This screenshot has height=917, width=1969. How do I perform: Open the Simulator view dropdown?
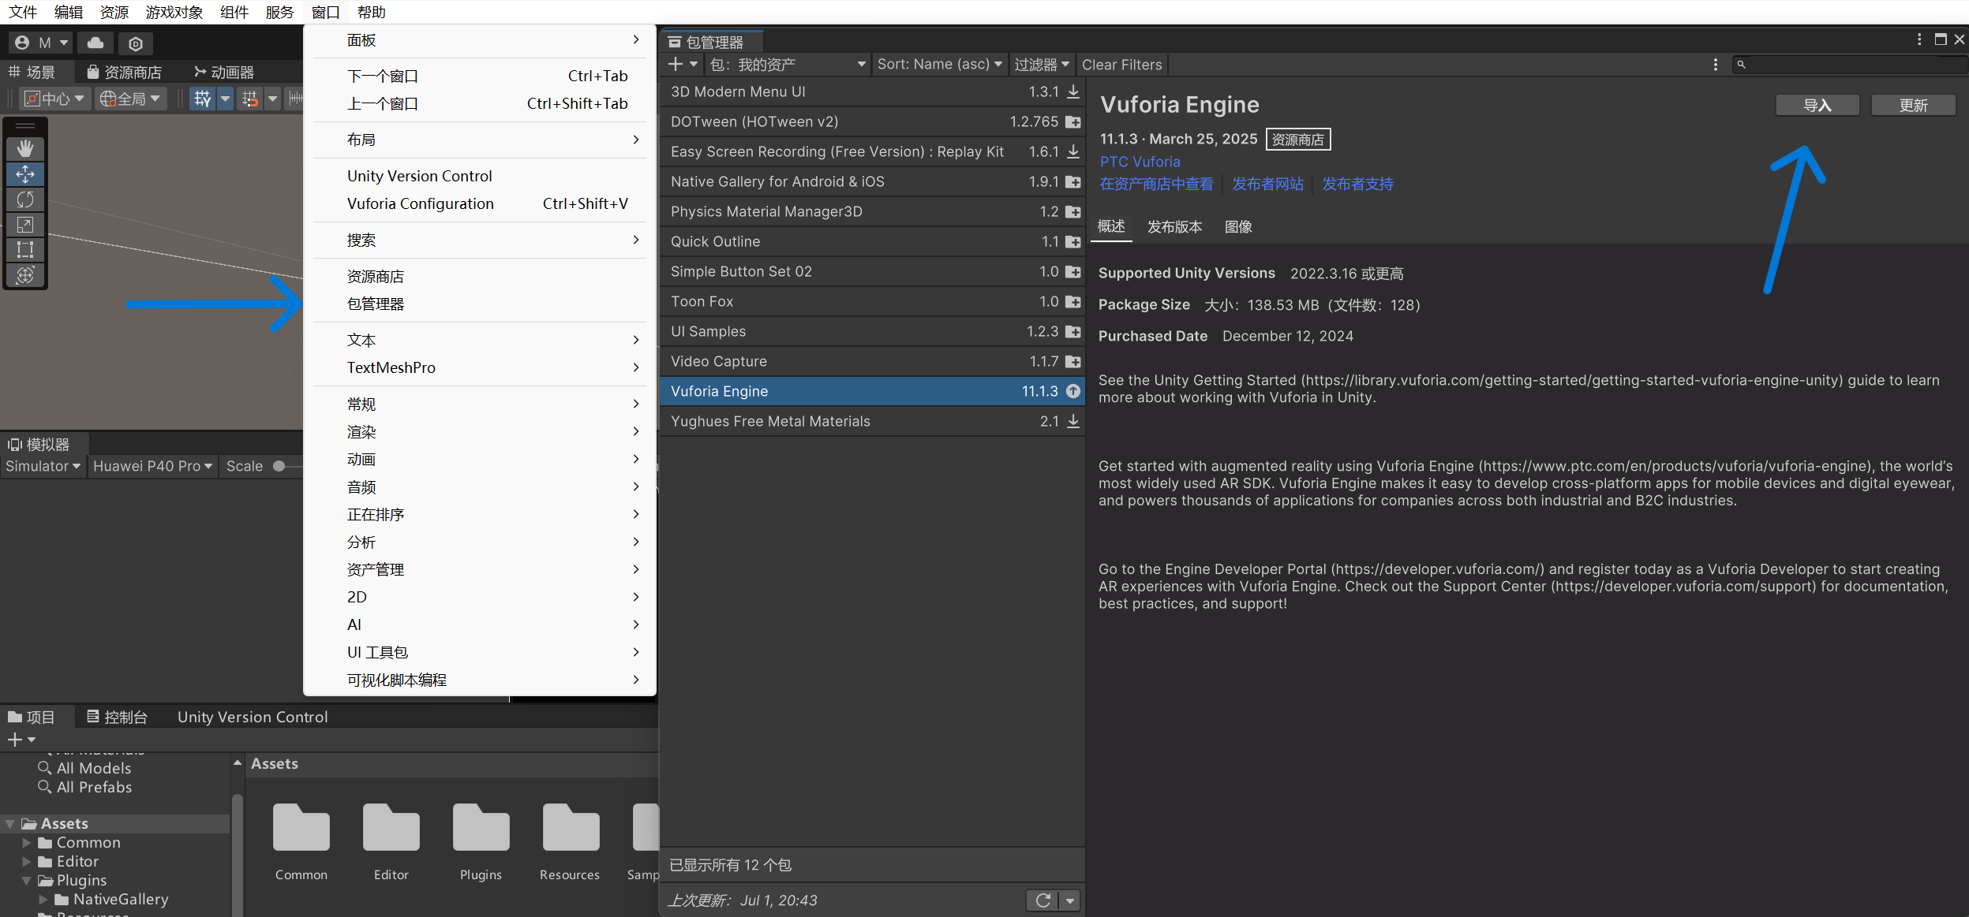(43, 466)
